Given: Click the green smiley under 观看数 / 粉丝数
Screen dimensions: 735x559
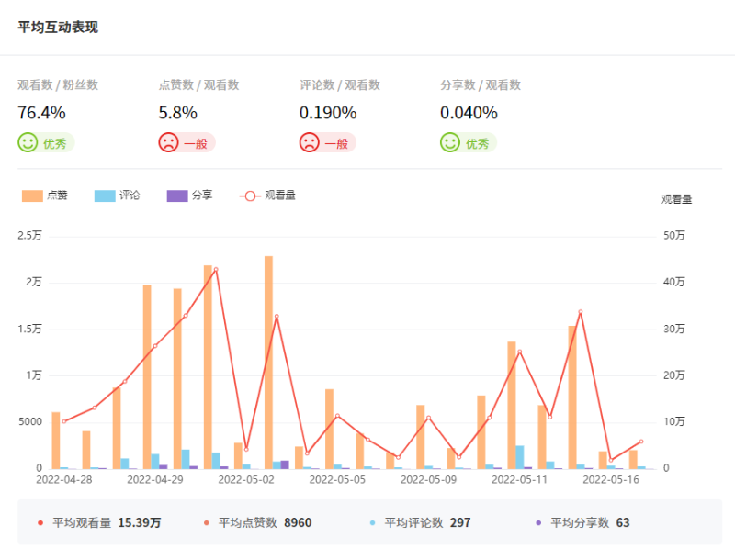Looking at the screenshot, I should point(28,143).
